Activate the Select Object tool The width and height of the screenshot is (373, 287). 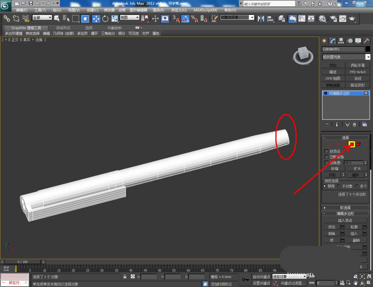pyautogui.click(x=57, y=18)
